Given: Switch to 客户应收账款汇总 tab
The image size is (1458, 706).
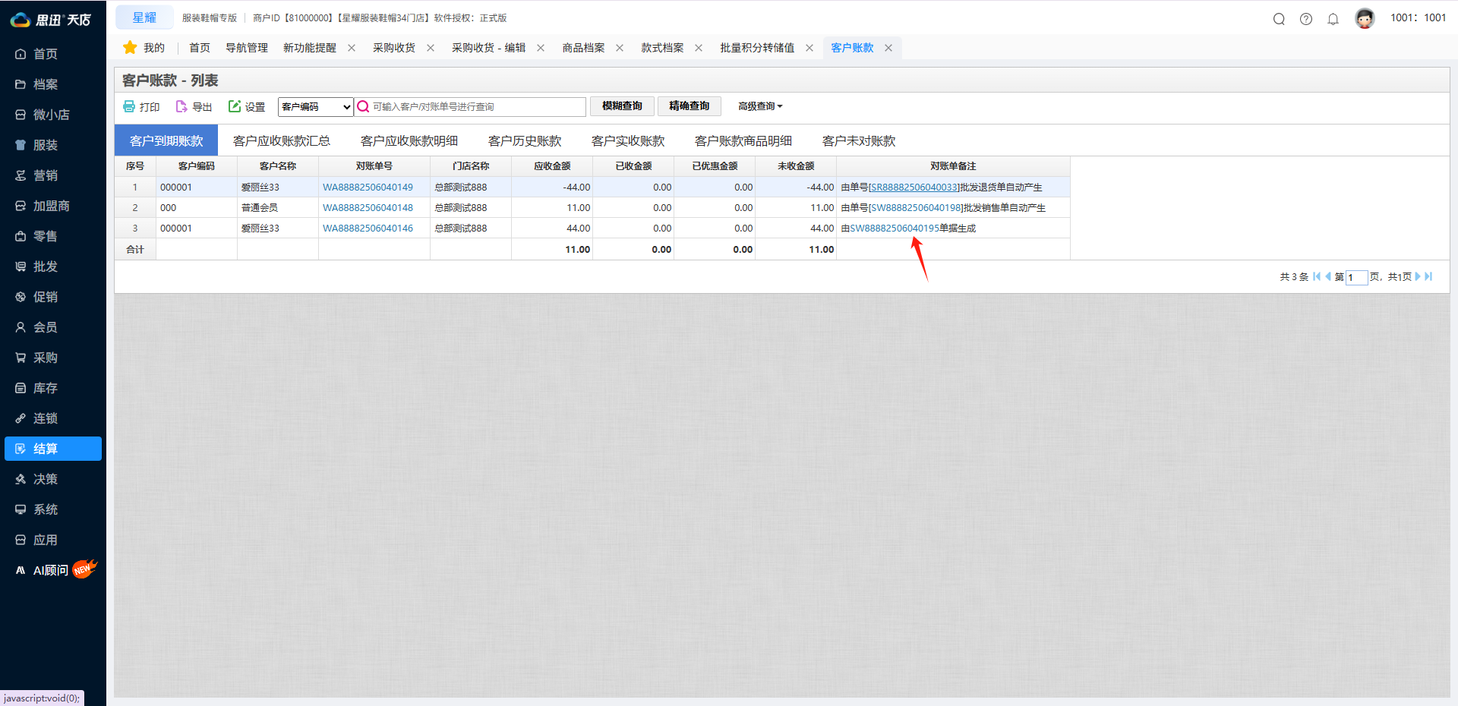Looking at the screenshot, I should tap(281, 141).
